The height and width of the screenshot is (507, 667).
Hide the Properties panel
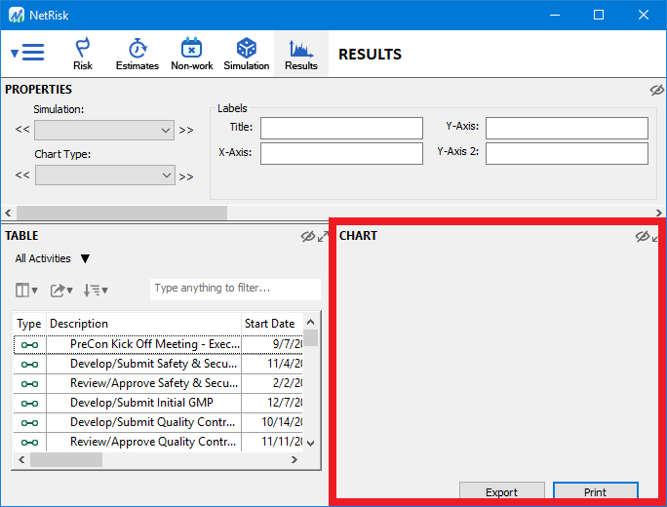click(x=657, y=90)
